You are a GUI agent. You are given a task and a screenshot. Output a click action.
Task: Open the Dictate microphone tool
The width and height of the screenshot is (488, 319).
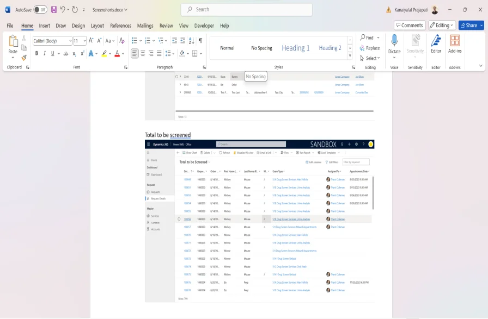point(394,43)
